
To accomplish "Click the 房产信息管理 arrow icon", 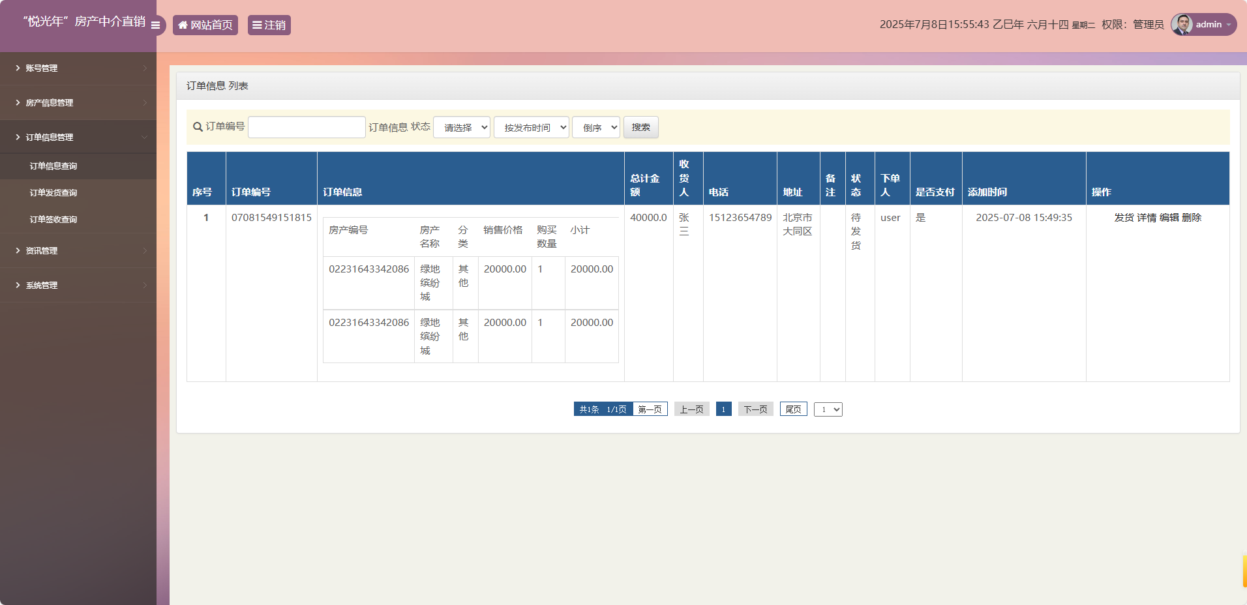I will (x=144, y=103).
